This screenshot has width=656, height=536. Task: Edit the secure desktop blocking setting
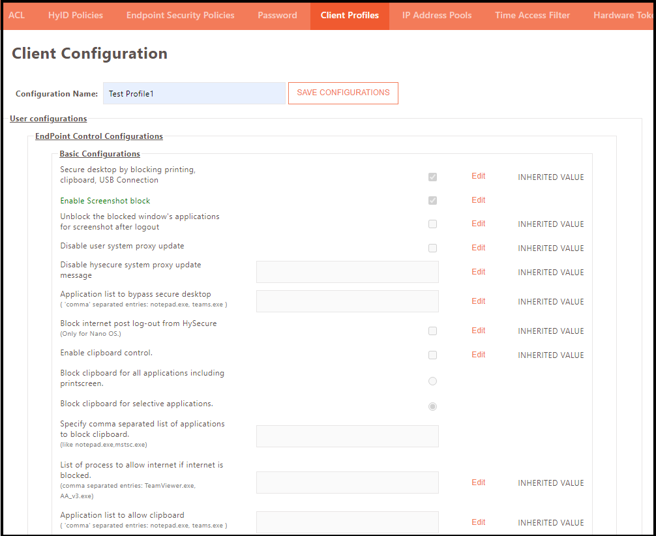point(478,175)
